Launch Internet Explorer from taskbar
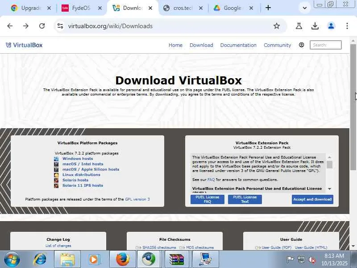Image resolution: width=357 pixels, height=268 pixels. 40,260
